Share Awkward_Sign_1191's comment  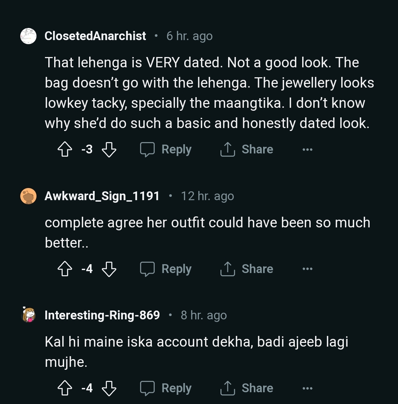point(247,269)
